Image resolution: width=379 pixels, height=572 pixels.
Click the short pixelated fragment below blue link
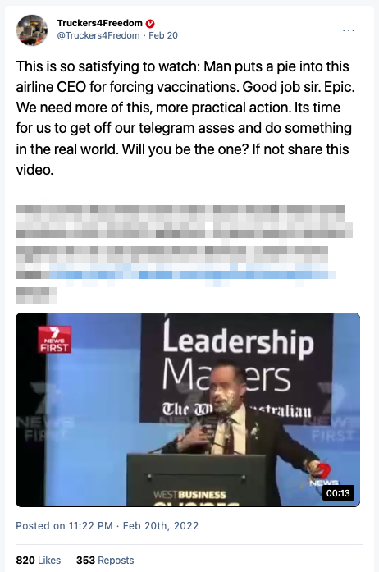click(x=36, y=295)
